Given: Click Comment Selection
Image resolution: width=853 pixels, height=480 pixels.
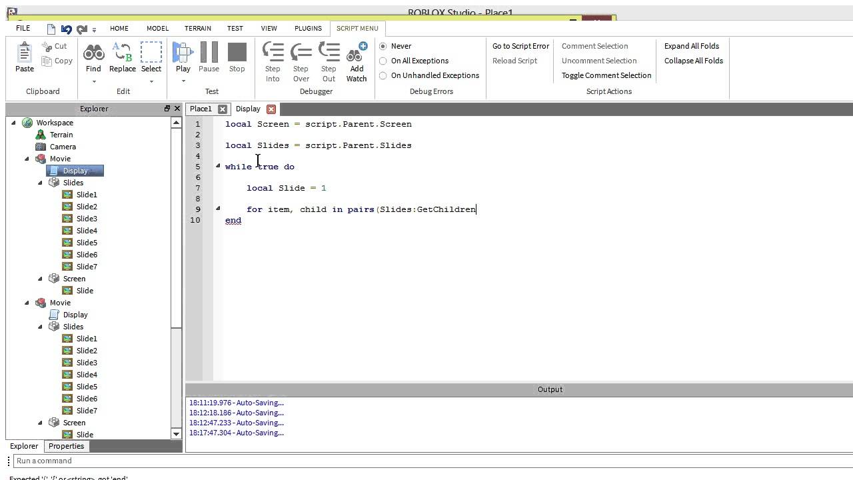Looking at the screenshot, I should tap(594, 46).
